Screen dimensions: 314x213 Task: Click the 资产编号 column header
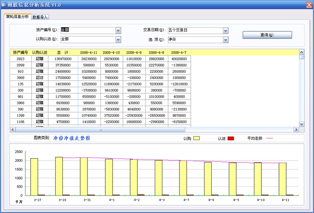click(21, 53)
